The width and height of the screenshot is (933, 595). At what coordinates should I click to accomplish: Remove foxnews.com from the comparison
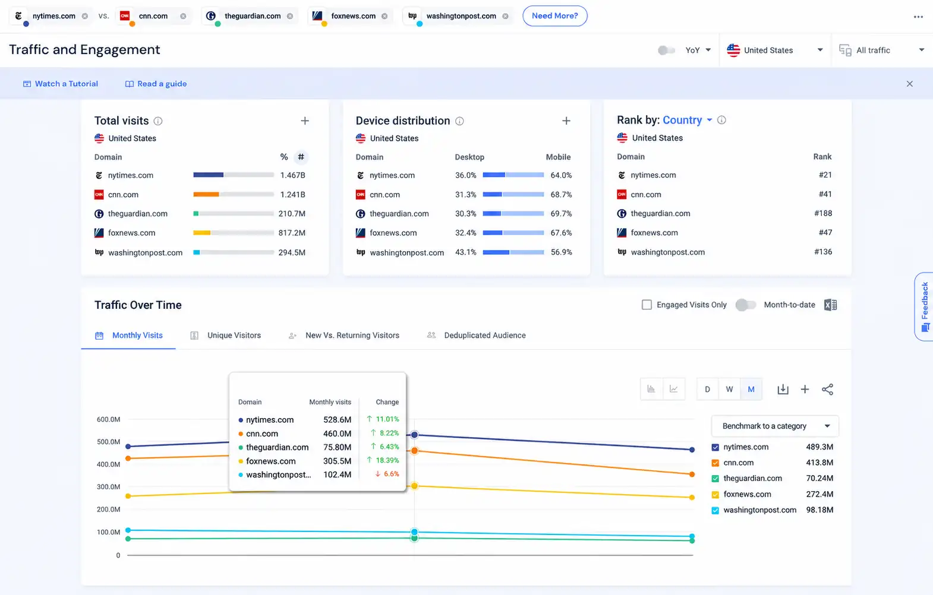click(x=384, y=16)
